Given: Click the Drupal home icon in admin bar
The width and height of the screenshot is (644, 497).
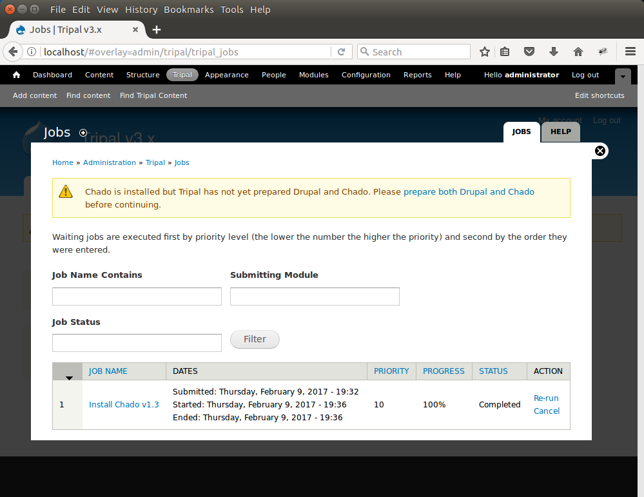Looking at the screenshot, I should (x=17, y=75).
